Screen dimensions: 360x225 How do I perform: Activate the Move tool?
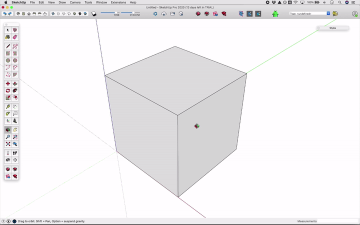click(x=8, y=83)
